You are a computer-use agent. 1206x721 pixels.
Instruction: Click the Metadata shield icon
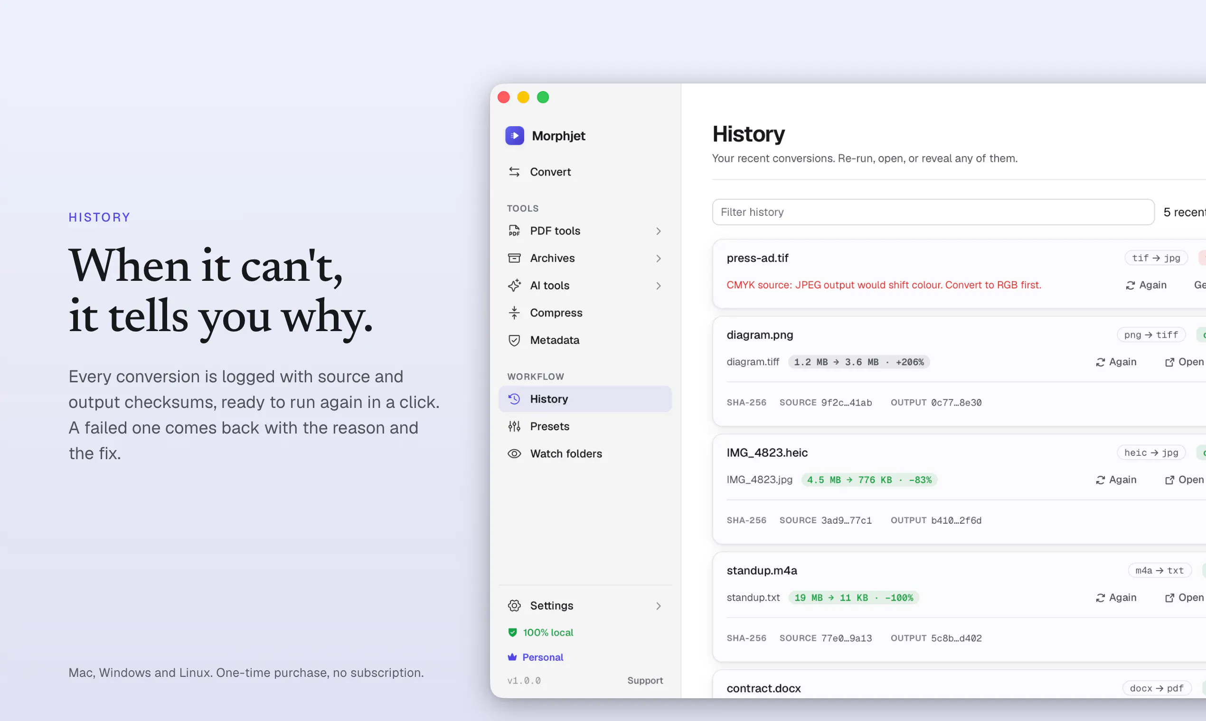514,340
